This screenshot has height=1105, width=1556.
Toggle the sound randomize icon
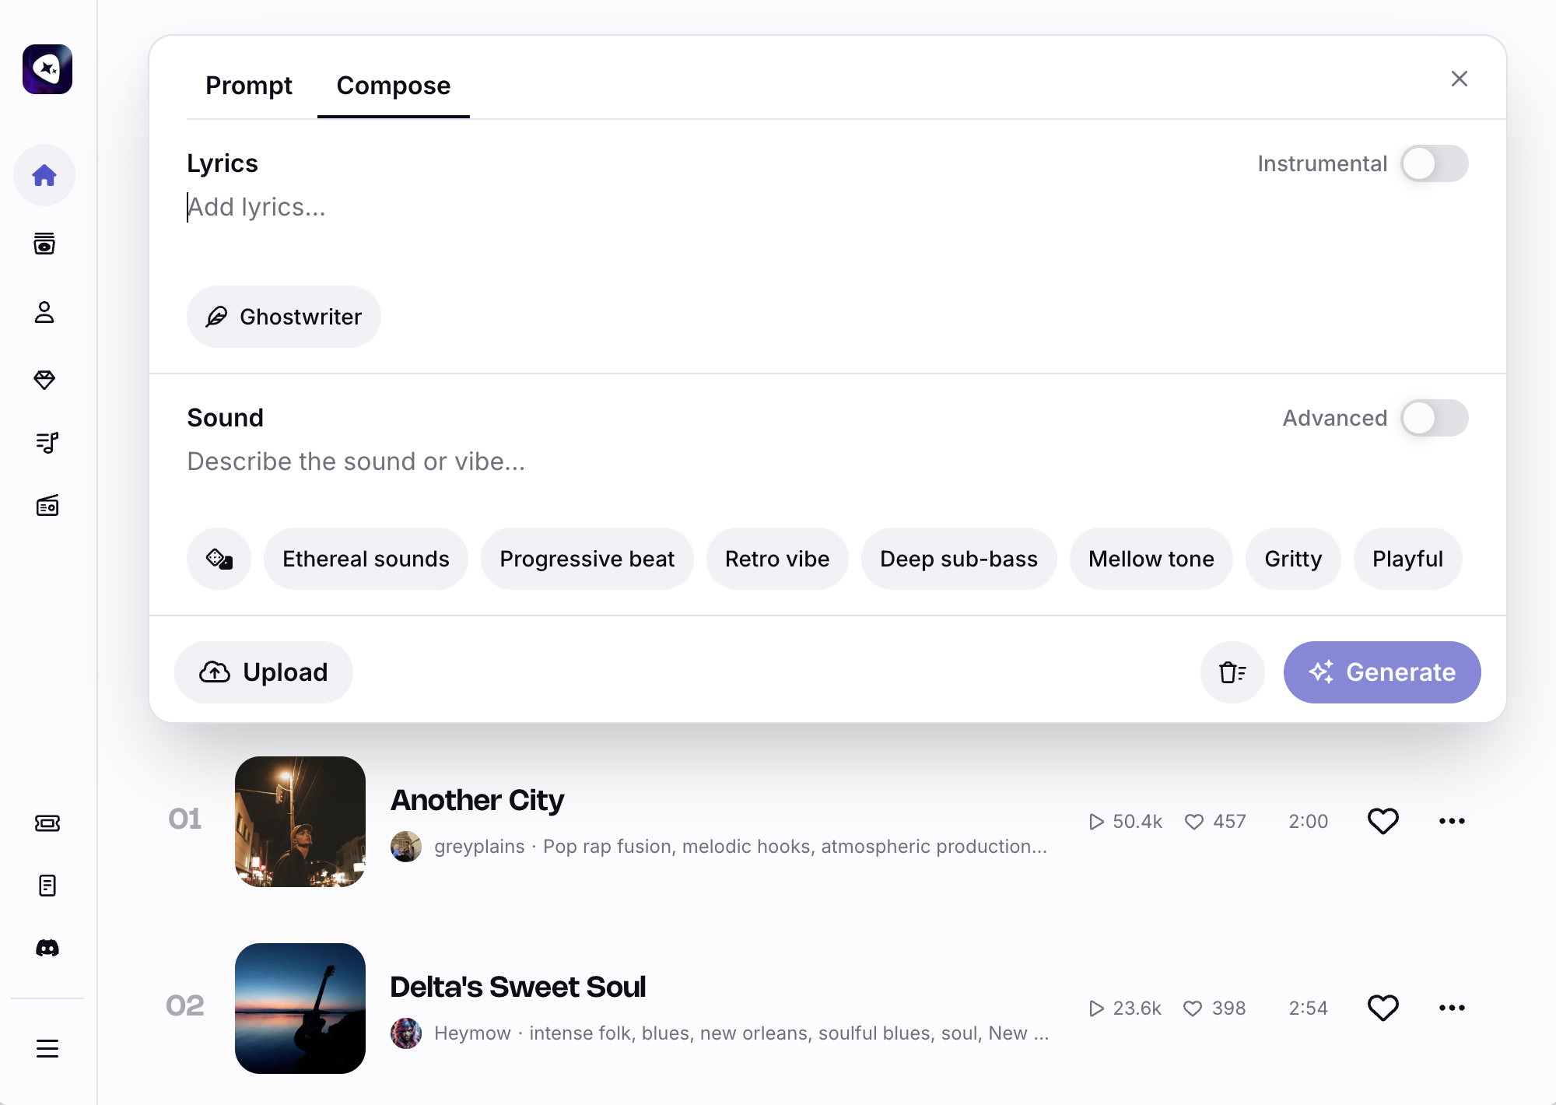pos(219,559)
